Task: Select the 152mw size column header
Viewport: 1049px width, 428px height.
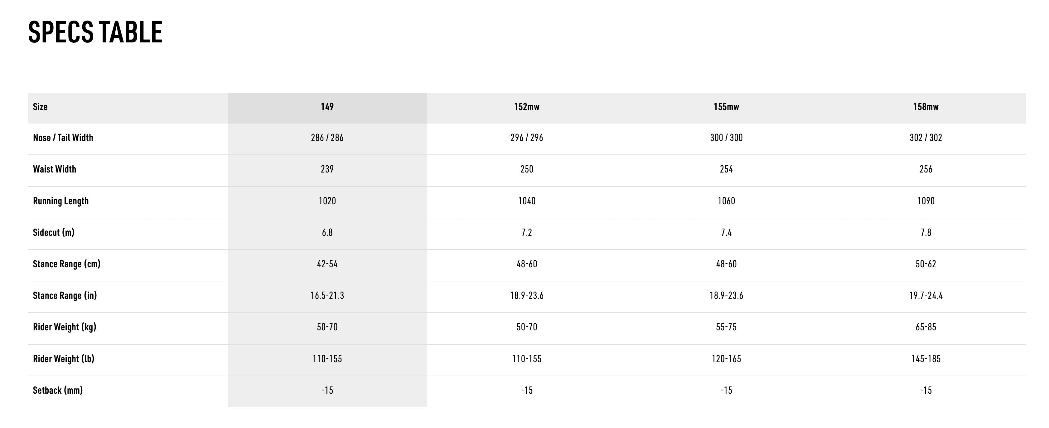Action: pyautogui.click(x=527, y=107)
